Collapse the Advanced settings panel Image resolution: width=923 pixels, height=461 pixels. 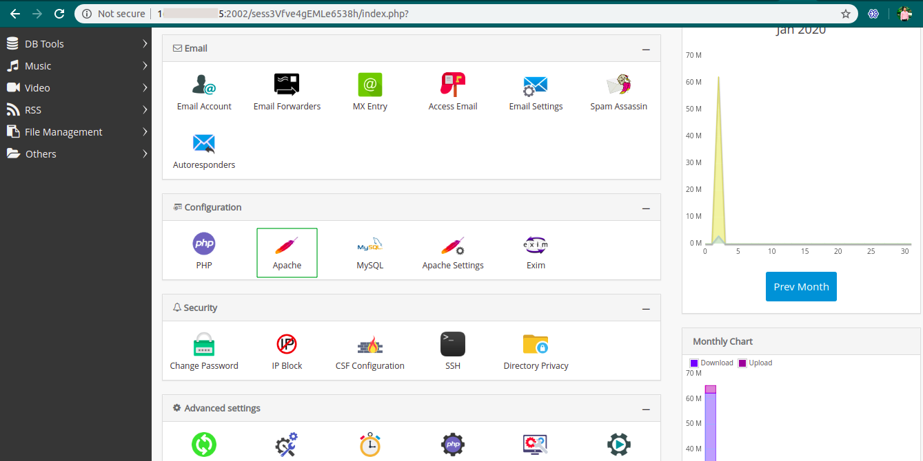646,409
